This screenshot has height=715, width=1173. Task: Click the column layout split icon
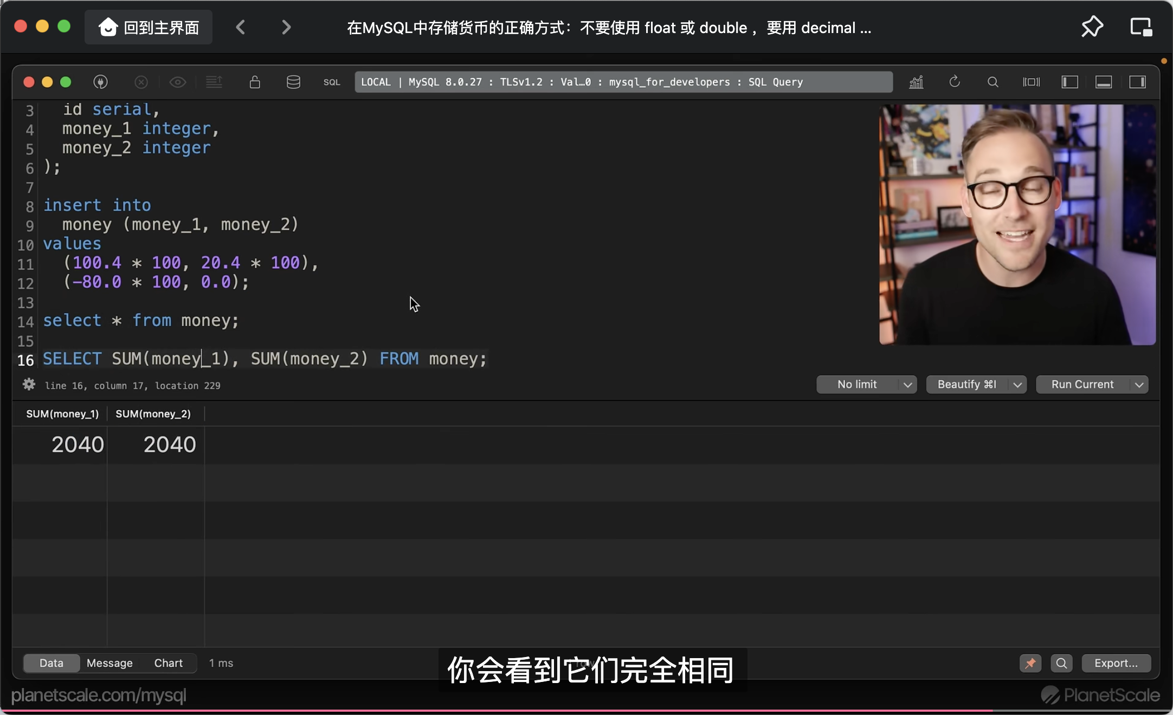coord(1031,82)
